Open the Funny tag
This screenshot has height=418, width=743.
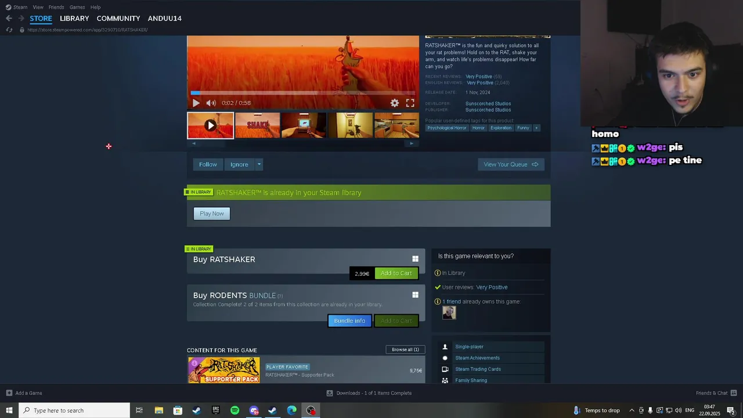pos(523,128)
